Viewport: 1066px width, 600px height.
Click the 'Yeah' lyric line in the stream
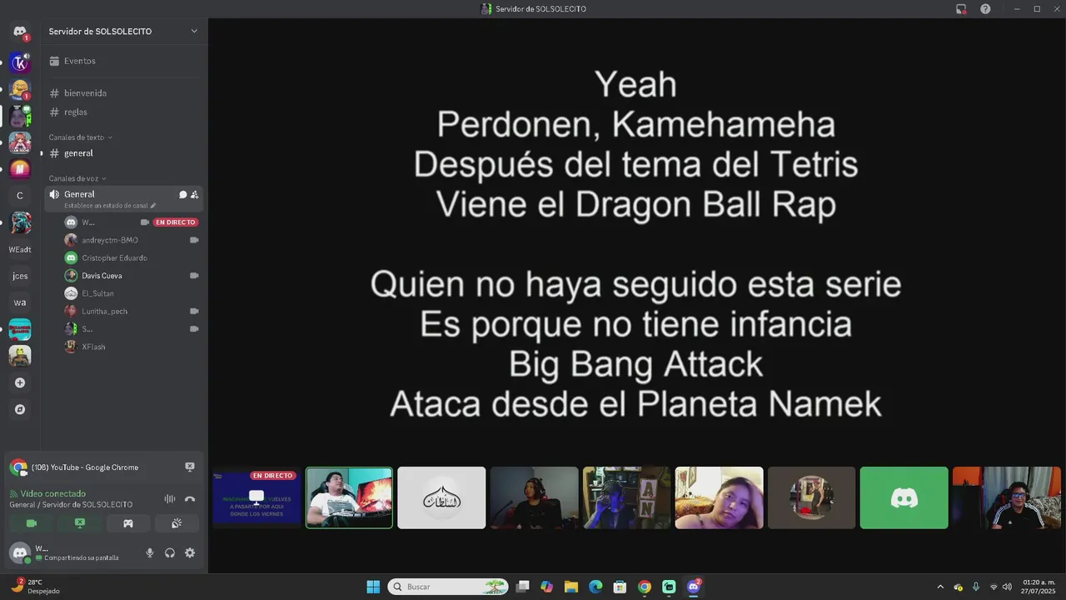(x=635, y=84)
